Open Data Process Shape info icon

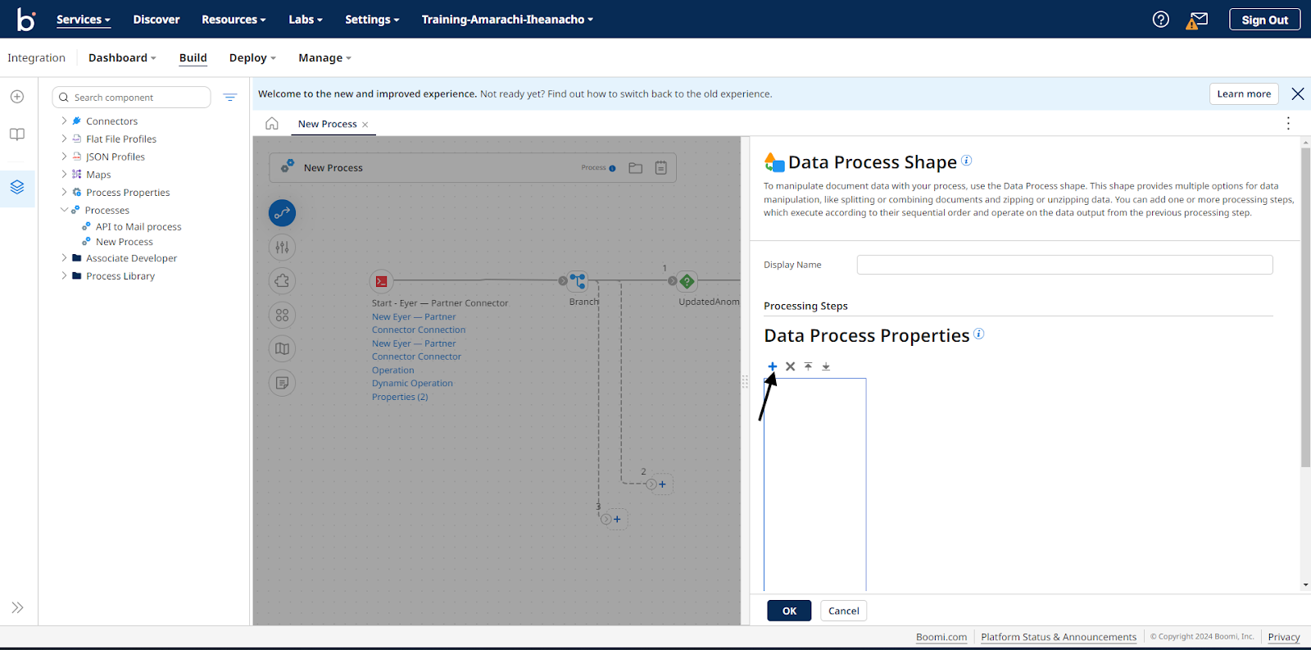(x=966, y=161)
